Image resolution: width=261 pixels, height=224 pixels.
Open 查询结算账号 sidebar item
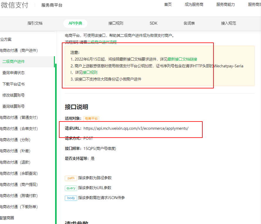(13, 106)
